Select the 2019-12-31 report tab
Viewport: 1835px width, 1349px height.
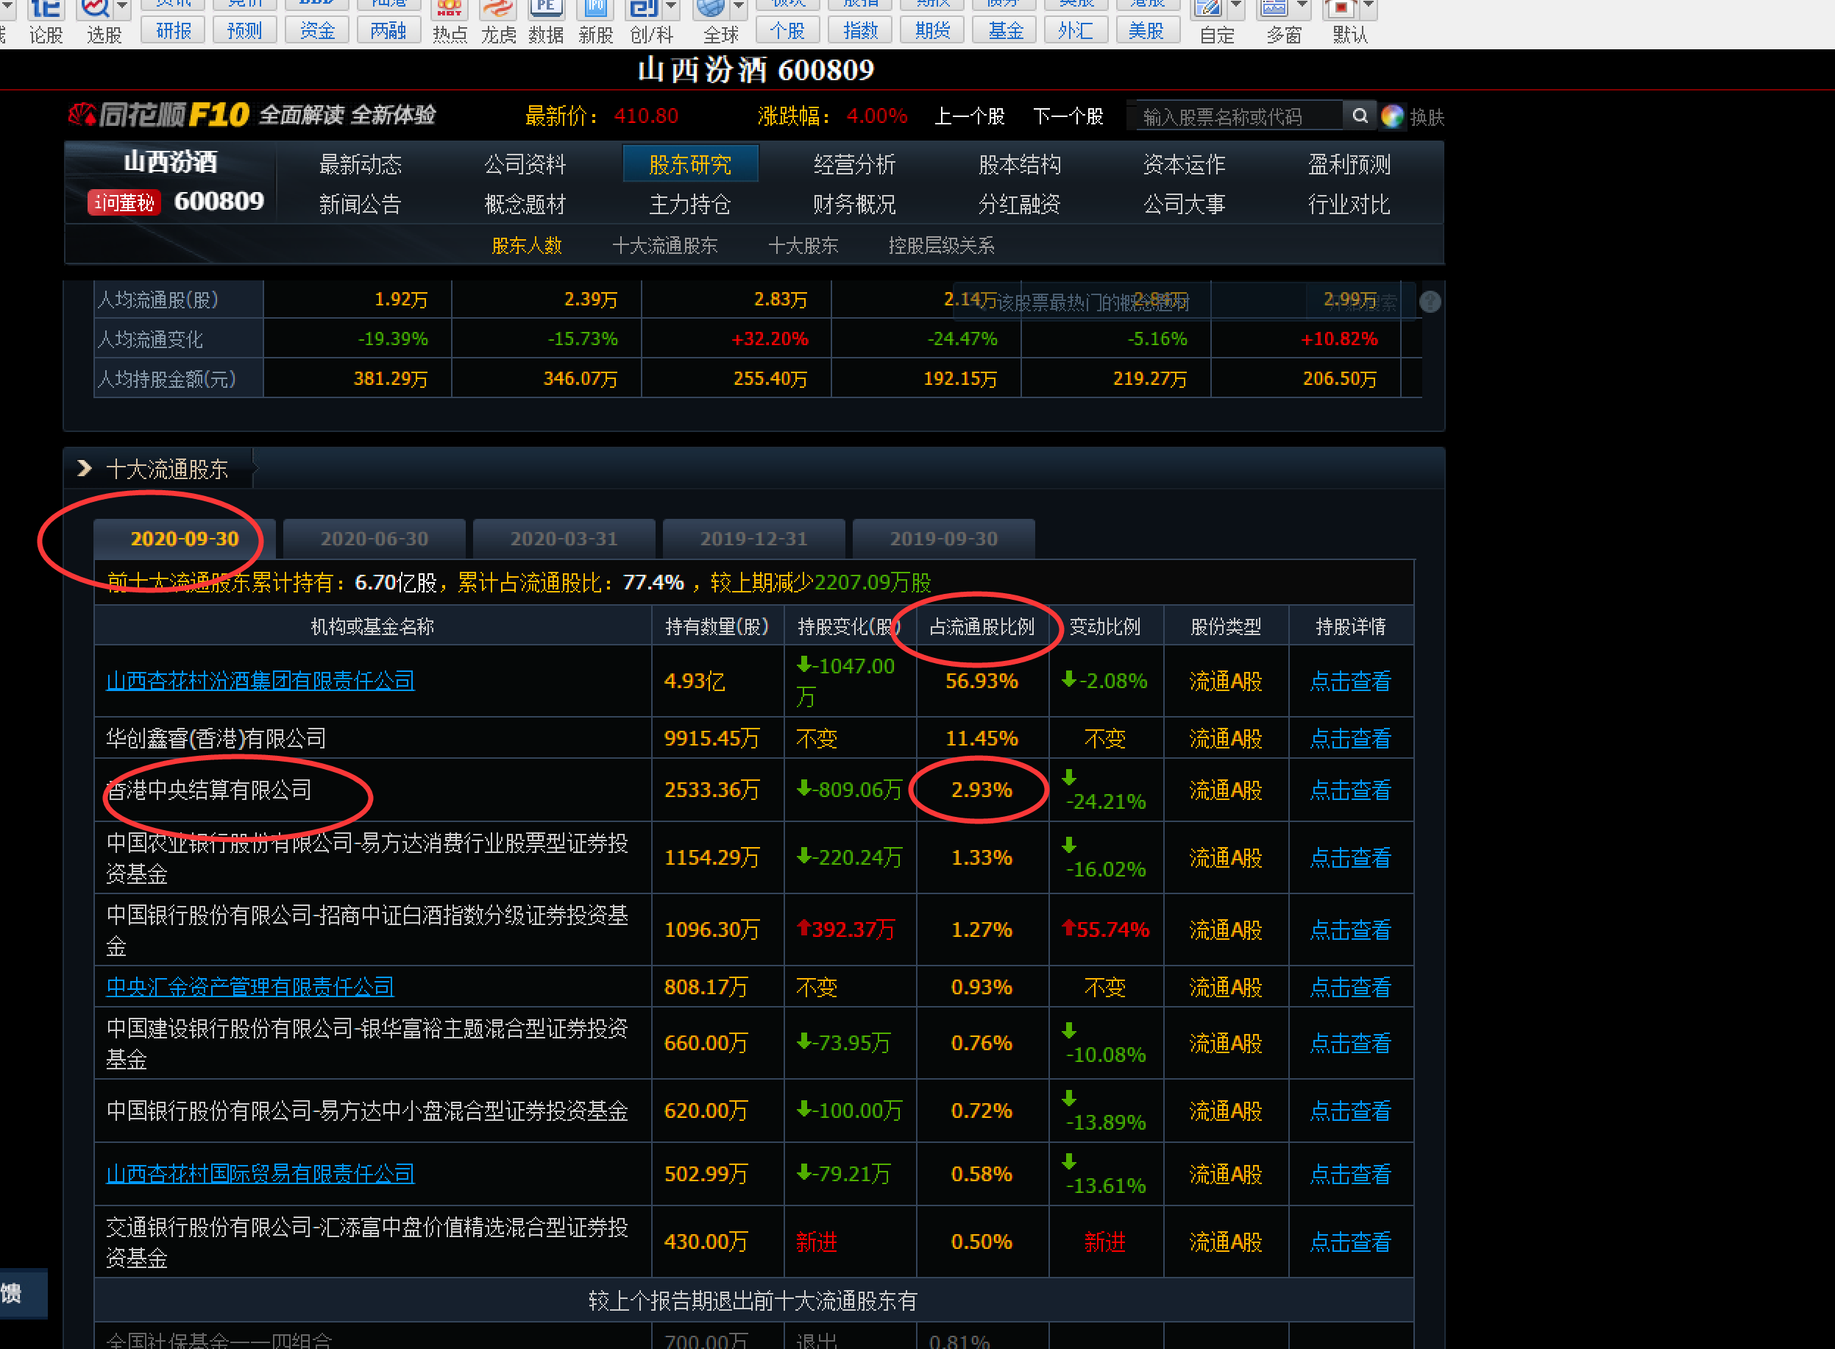[753, 539]
